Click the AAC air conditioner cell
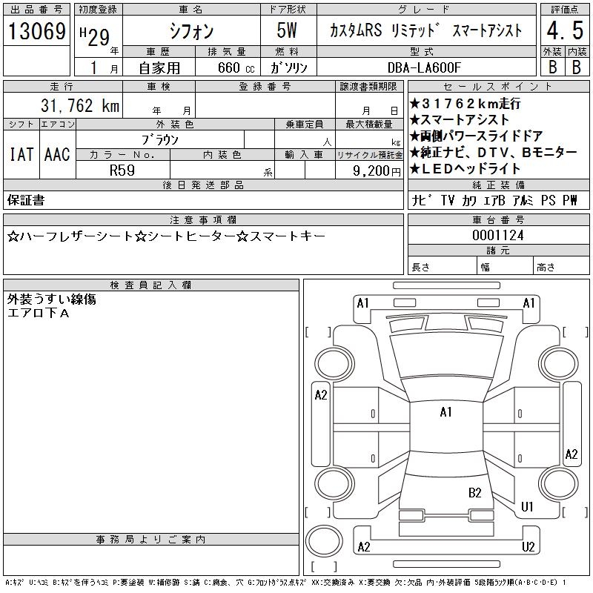This screenshot has height=593, width=593. tap(56, 154)
